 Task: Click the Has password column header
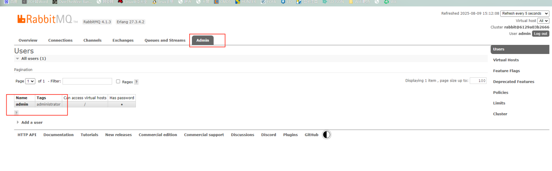(122, 98)
